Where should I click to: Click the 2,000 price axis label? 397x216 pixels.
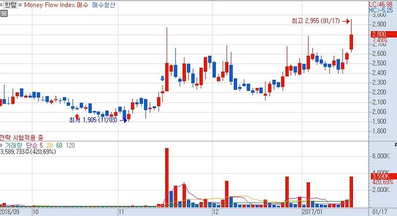379,111
